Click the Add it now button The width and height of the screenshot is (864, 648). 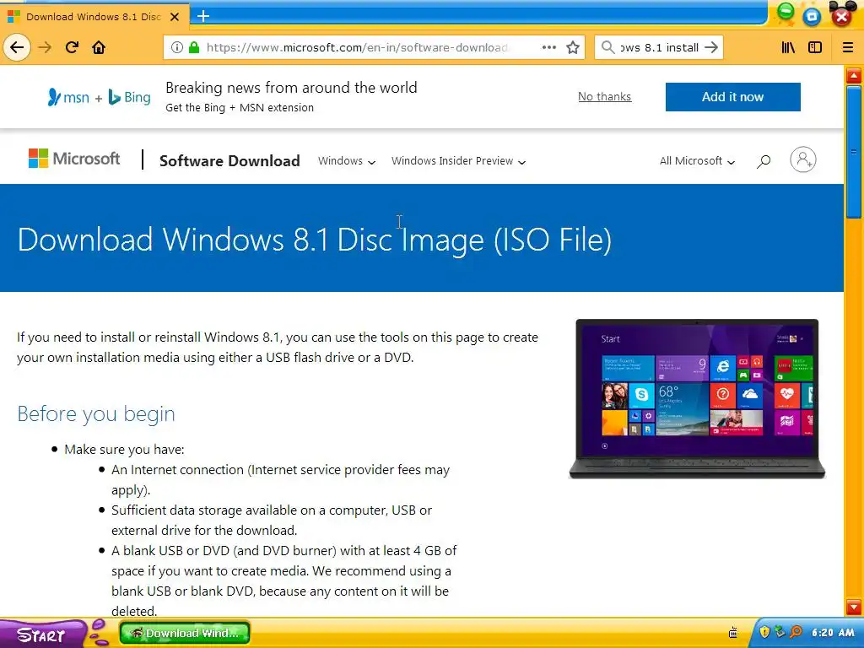(x=733, y=97)
